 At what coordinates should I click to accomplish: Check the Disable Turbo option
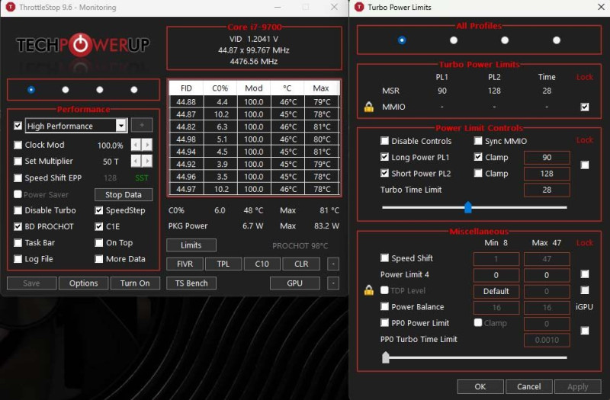(18, 210)
